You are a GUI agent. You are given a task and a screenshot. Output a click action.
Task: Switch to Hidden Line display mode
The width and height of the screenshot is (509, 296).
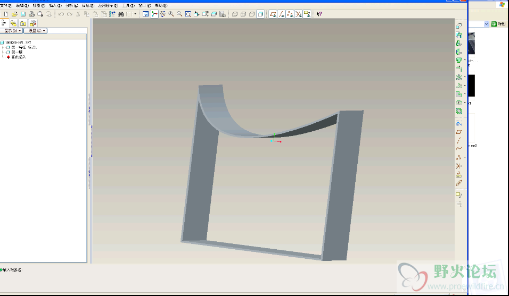[x=243, y=14]
